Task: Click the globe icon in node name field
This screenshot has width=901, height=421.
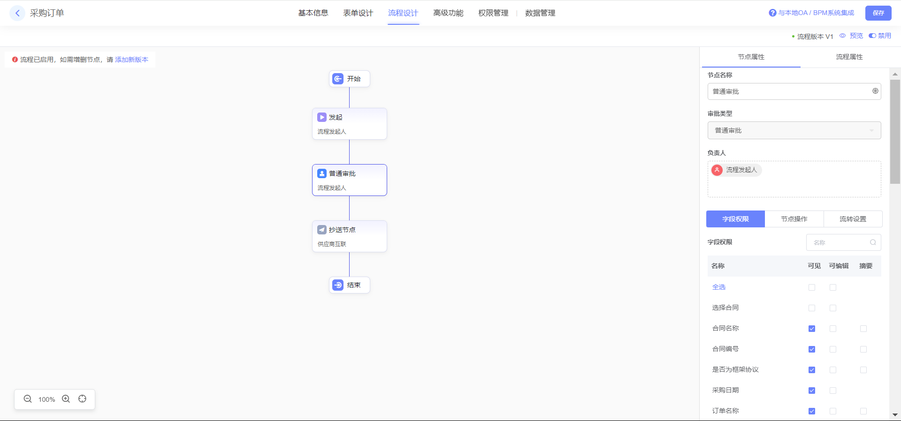Action: click(x=875, y=91)
